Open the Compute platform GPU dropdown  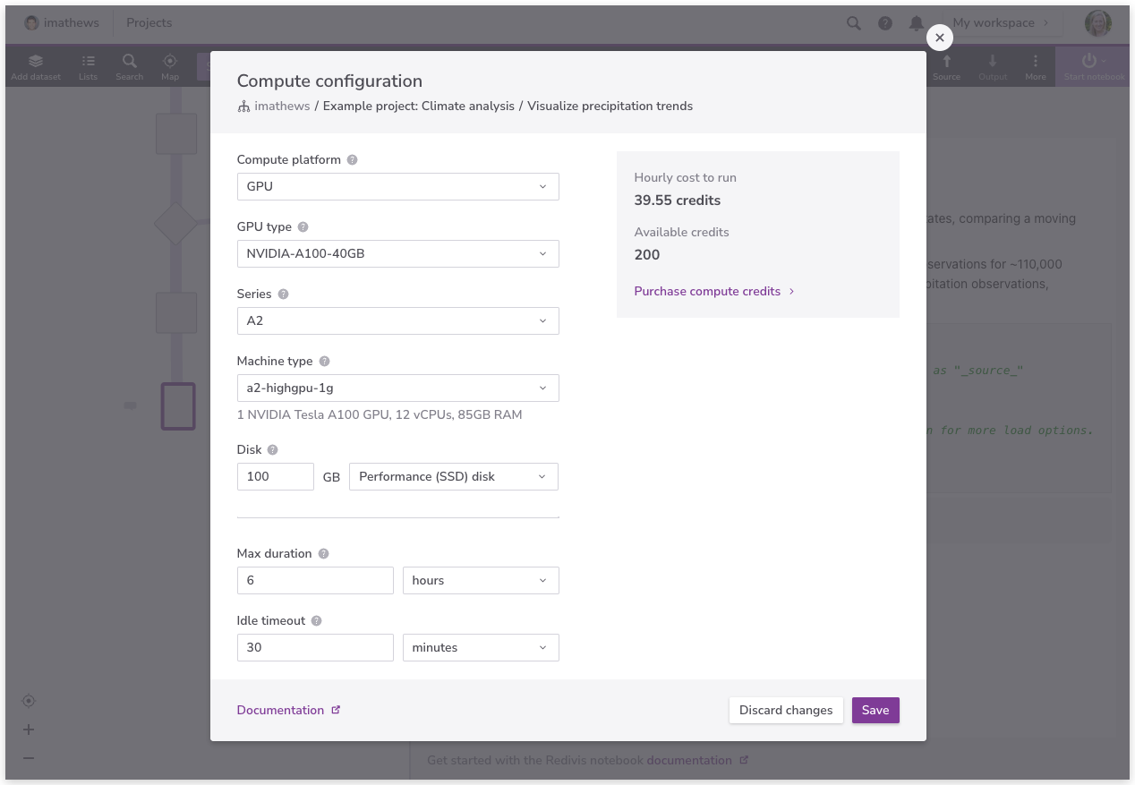397,186
